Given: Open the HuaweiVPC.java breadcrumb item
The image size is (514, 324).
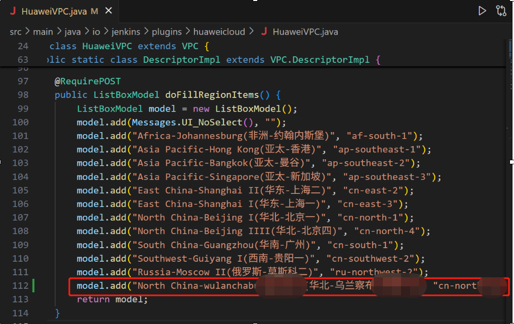Looking at the screenshot, I should click(305, 32).
